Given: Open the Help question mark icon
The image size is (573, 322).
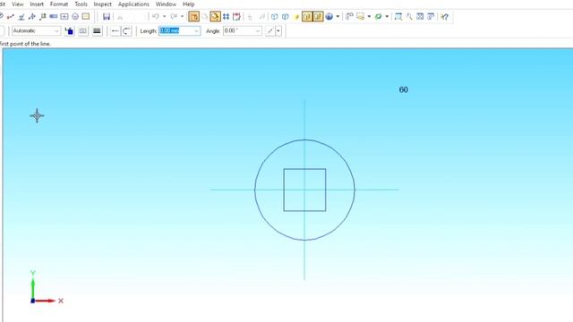Looking at the screenshot, I should pos(444,17).
